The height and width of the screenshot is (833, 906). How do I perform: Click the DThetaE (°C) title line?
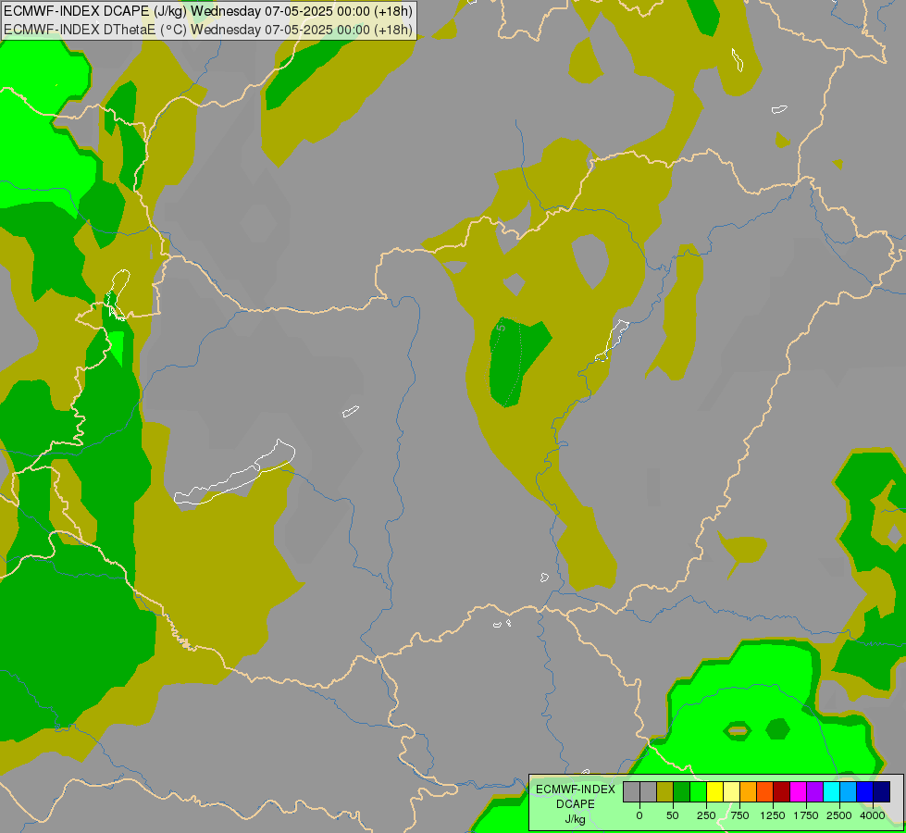[x=208, y=30]
